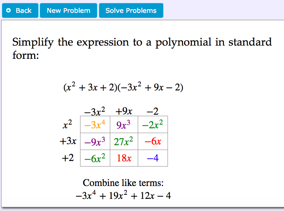Click the −3x² column header above table
Image resolution: width=284 pixels, height=211 pixels.
point(95,111)
